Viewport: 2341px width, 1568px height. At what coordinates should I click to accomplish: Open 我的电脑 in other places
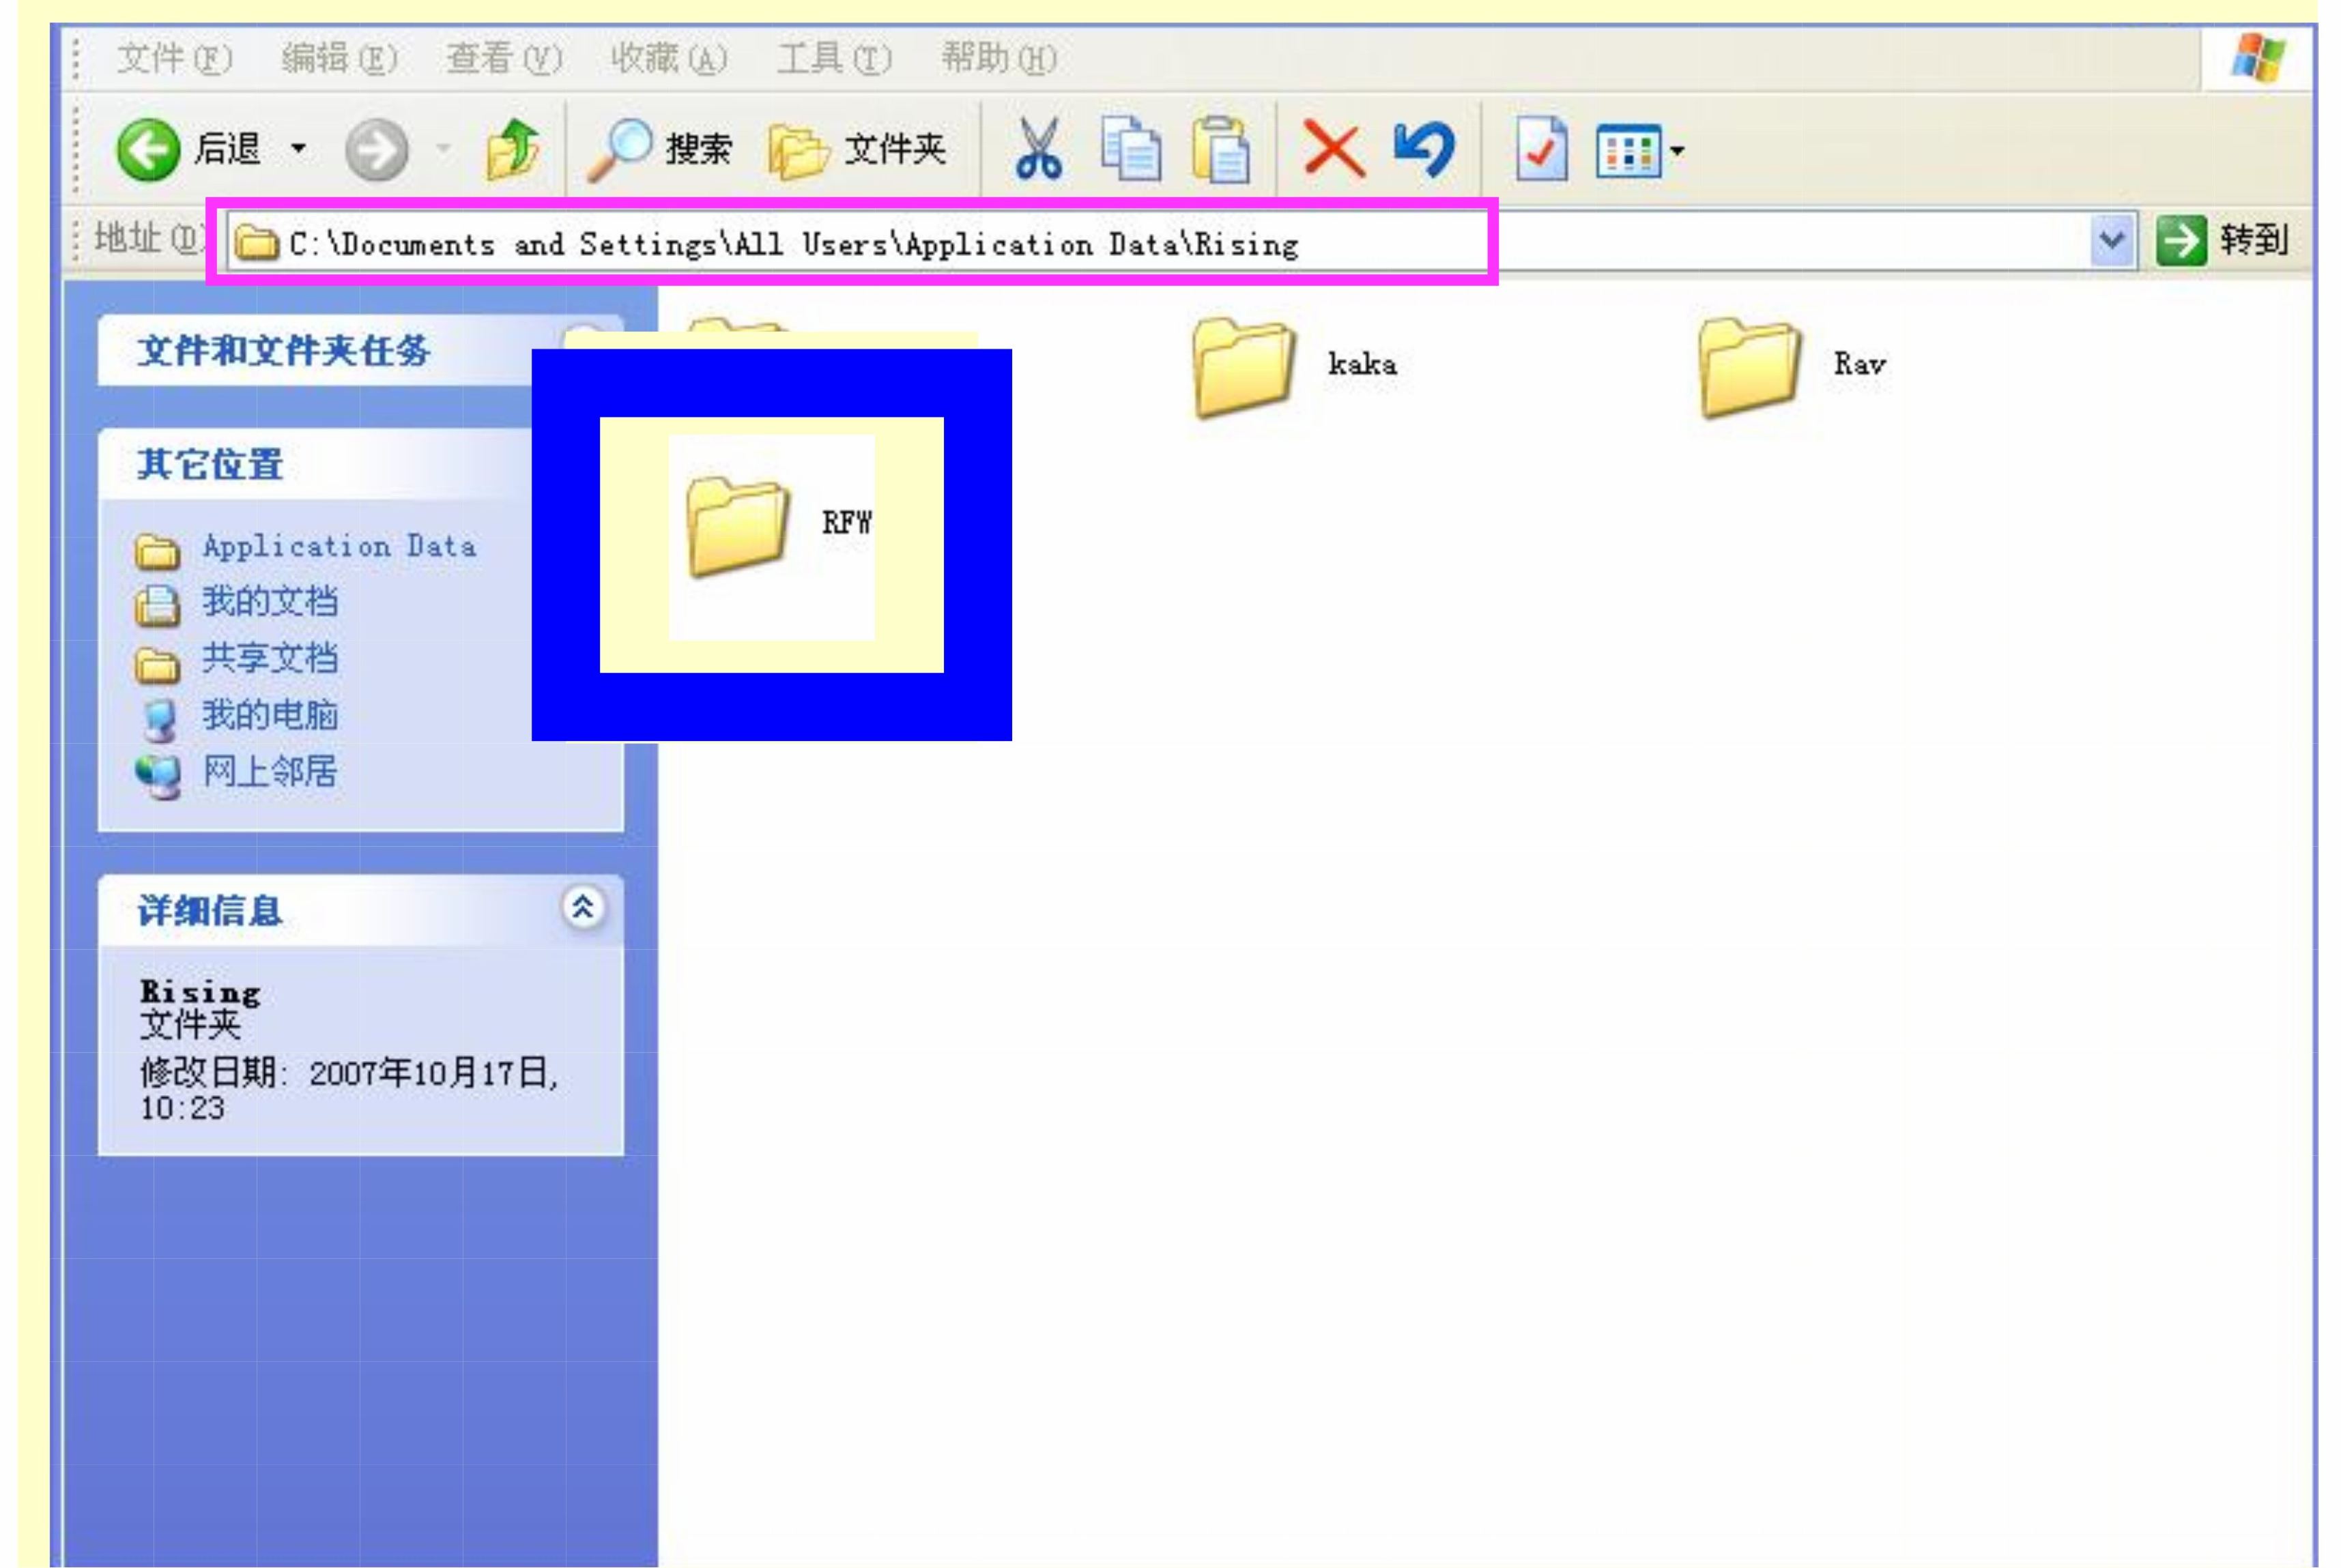point(269,715)
